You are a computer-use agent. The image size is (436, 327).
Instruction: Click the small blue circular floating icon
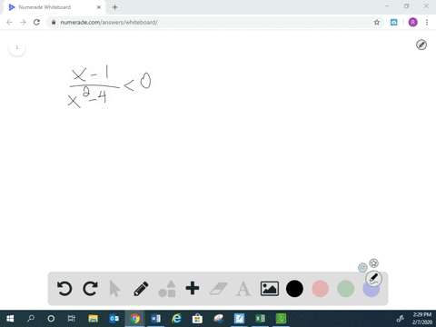[x=362, y=268]
